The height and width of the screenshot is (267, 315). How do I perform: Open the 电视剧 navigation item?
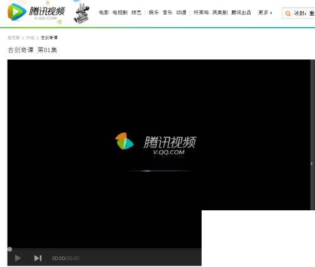click(120, 13)
